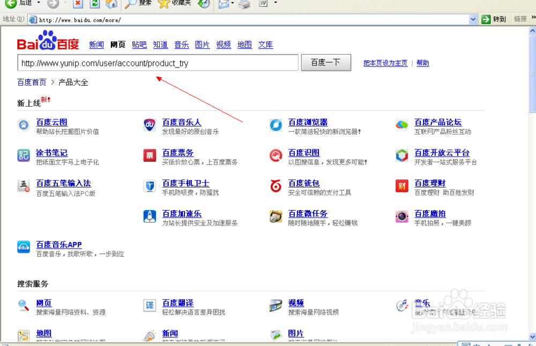The width and height of the screenshot is (536, 346).
Task: Click the 百度微任务 icon
Action: pos(276,216)
